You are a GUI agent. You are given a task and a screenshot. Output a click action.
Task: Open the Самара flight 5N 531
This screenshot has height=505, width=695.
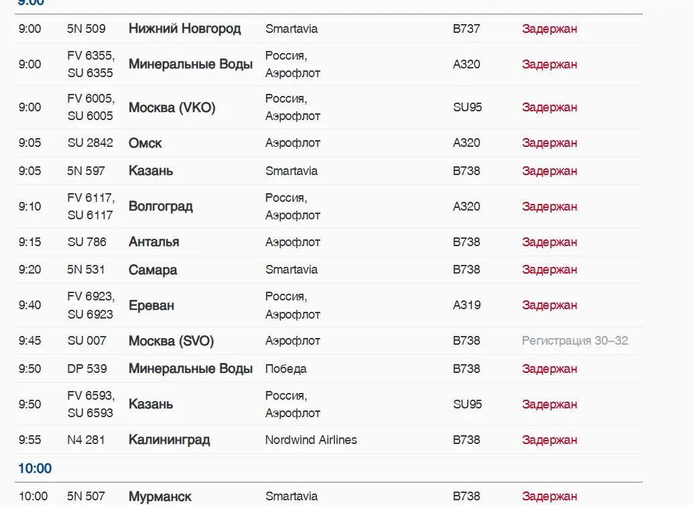(x=153, y=270)
